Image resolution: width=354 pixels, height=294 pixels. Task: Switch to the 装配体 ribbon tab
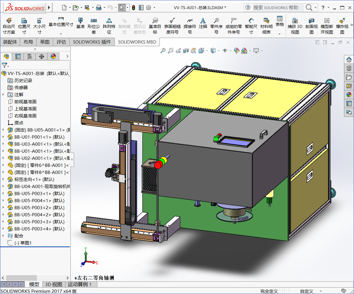[10, 42]
